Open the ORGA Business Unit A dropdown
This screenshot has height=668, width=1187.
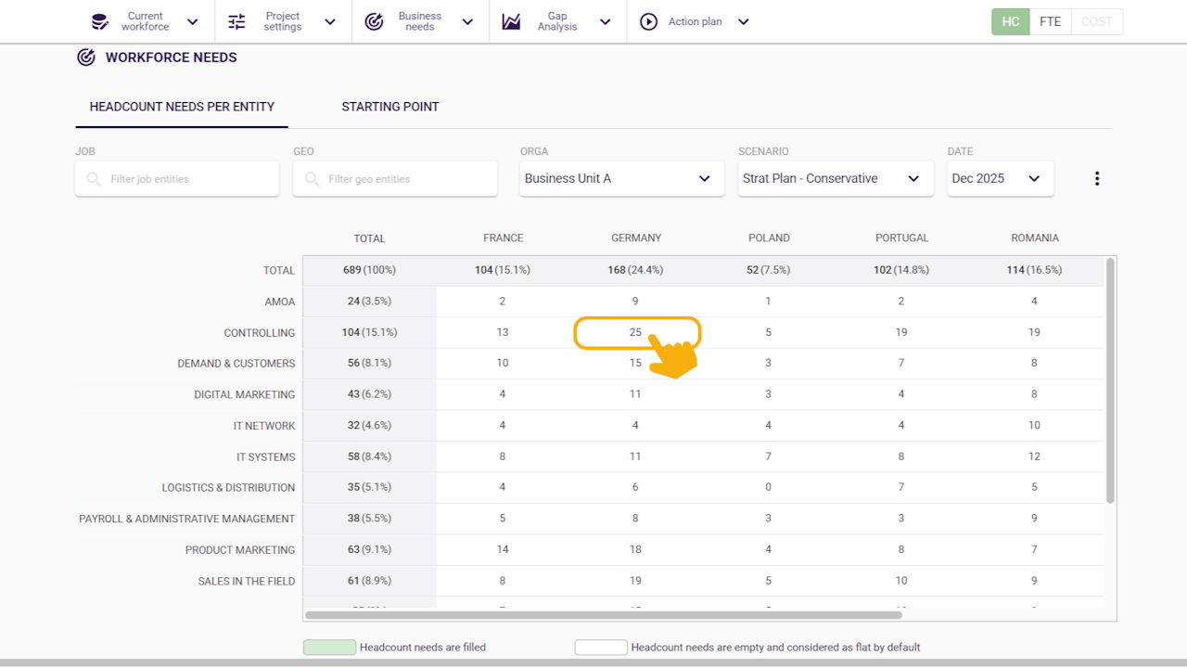tap(621, 178)
